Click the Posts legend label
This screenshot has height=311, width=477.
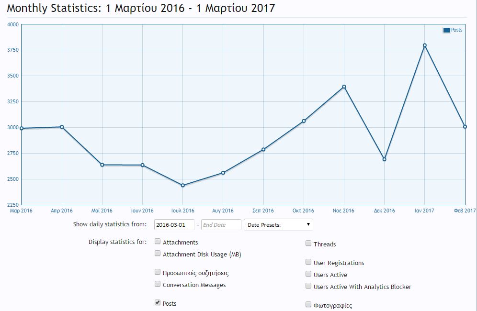pyautogui.click(x=457, y=30)
